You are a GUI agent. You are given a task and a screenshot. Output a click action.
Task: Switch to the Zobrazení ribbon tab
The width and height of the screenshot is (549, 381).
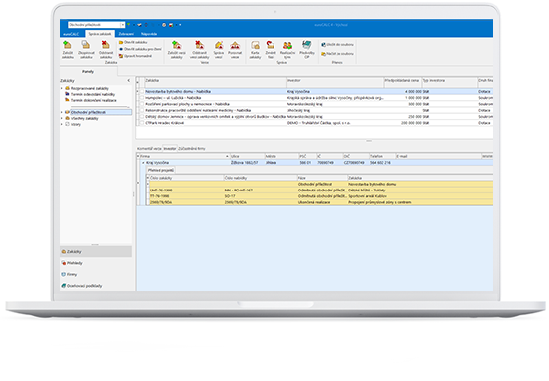(126, 34)
